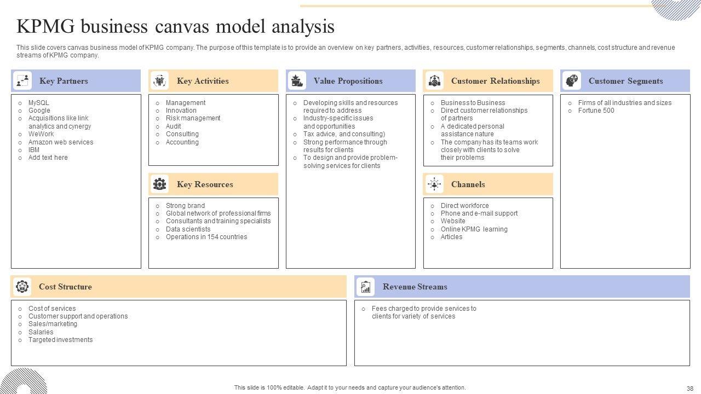The height and width of the screenshot is (394, 701).
Task: Click 'Management' in Key Activities
Action: (186, 103)
